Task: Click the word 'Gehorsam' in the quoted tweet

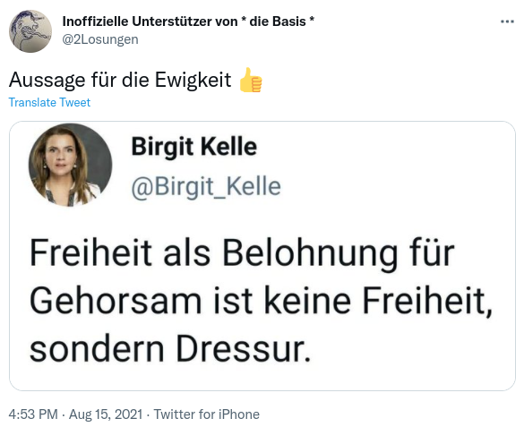Action: click(116, 301)
